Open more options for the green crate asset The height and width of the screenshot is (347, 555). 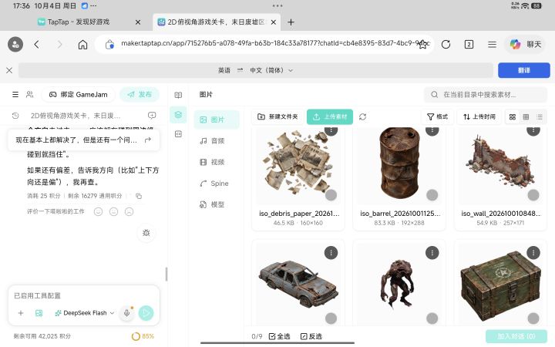click(x=533, y=253)
